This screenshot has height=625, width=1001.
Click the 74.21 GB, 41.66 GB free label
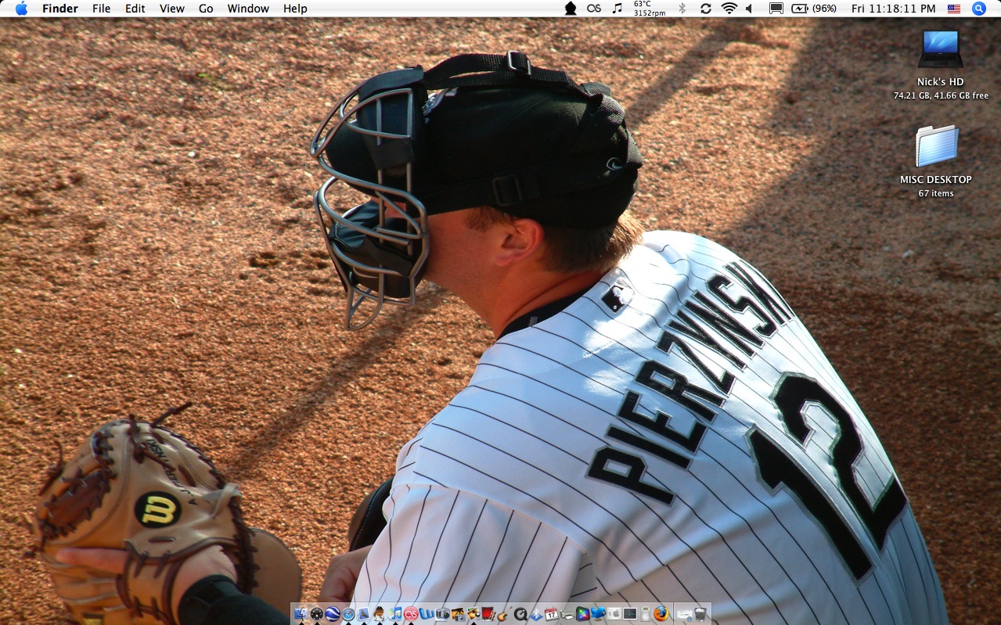941,95
